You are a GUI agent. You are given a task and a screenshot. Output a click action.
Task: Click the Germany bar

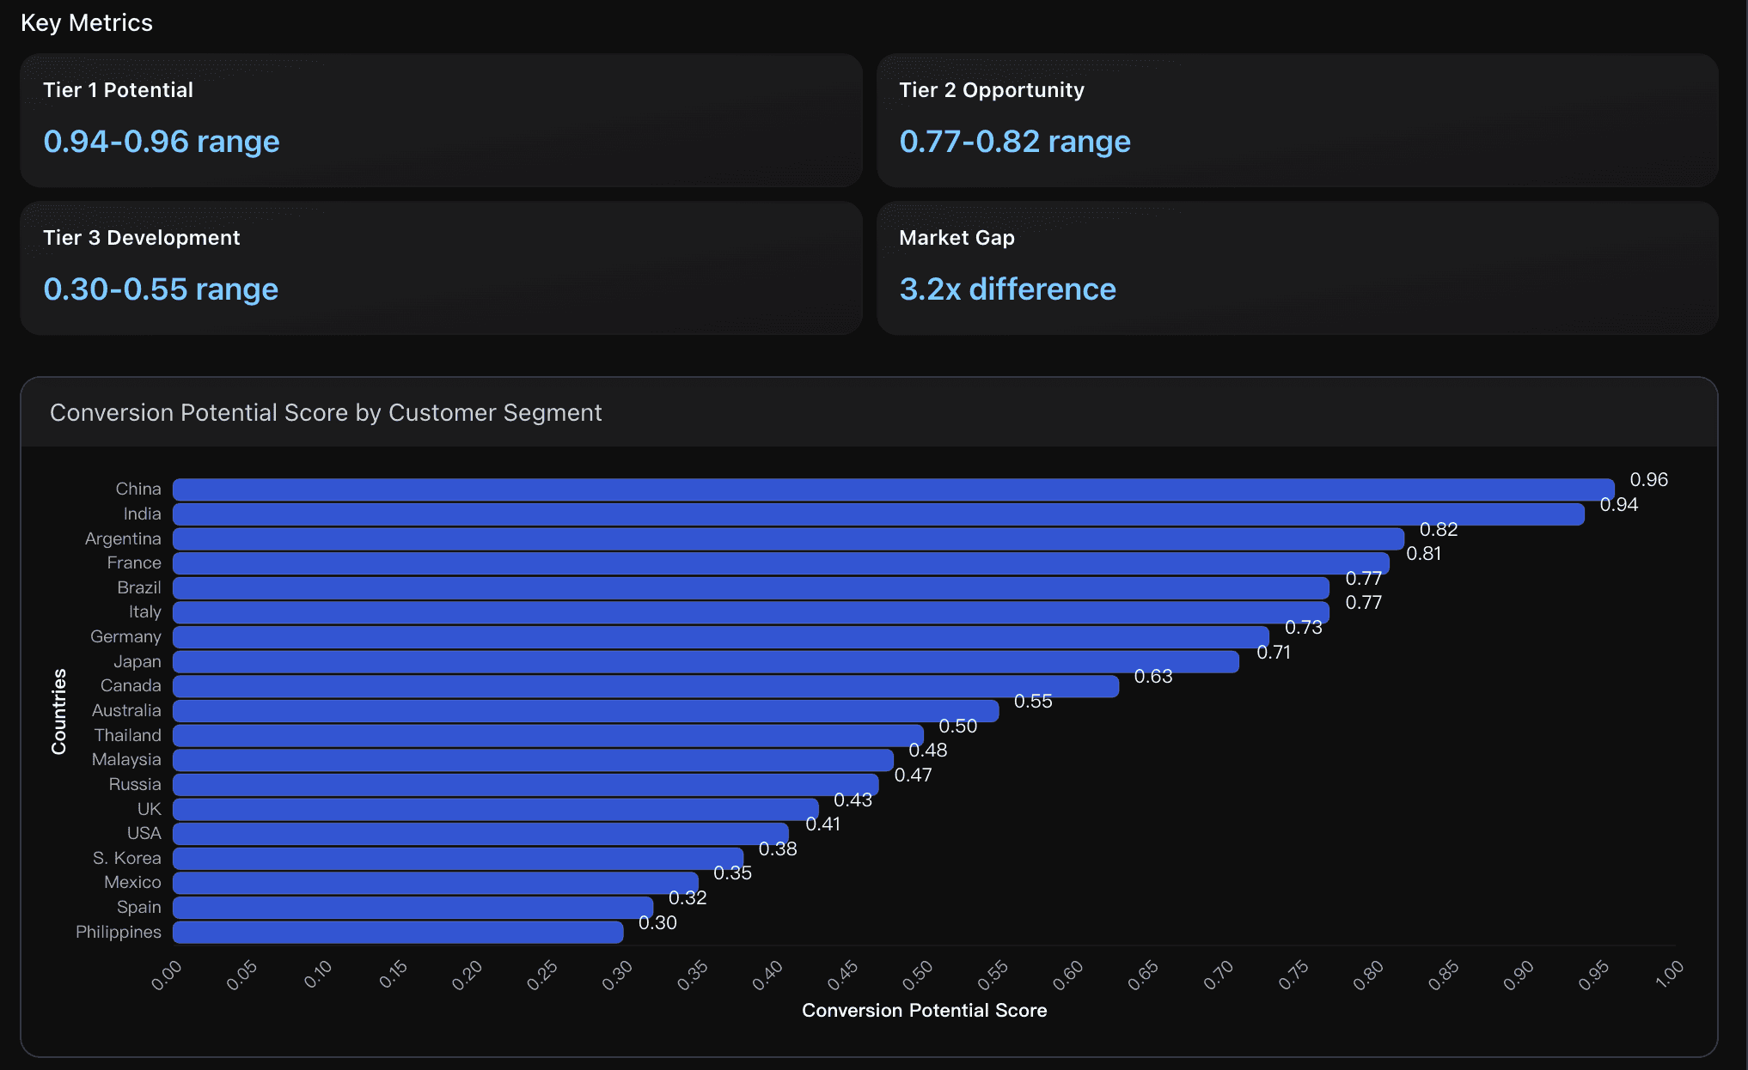click(688, 636)
